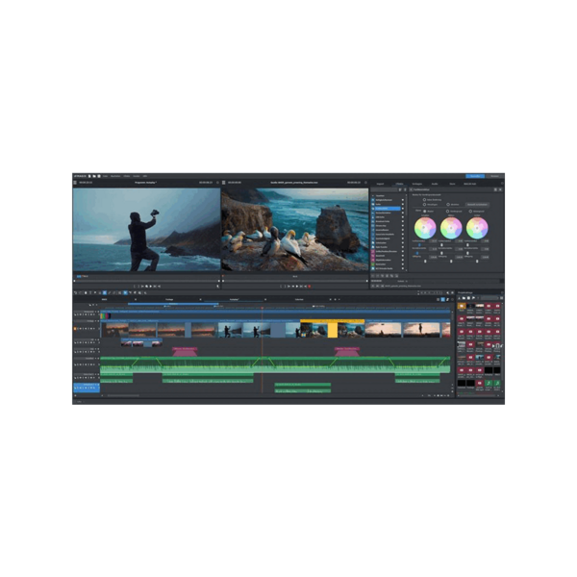Open the Datei menu
This screenshot has width=577, height=577.
pyautogui.click(x=105, y=176)
